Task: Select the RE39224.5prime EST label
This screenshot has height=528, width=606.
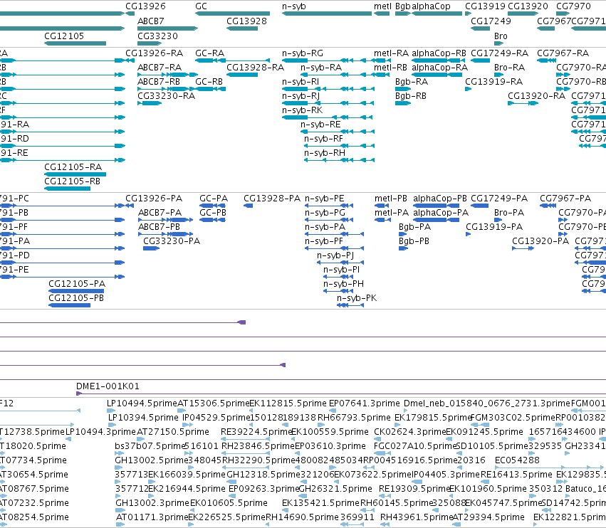Action: pos(256,431)
